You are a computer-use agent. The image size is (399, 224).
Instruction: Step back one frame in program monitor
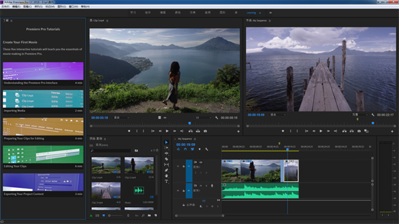tap(314, 131)
